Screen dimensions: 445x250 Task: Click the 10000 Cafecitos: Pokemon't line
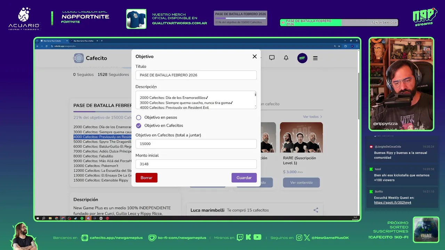pos(96,166)
